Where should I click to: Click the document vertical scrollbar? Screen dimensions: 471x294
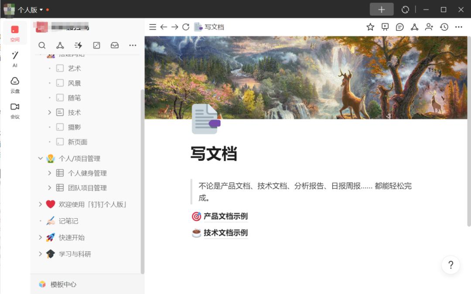(469, 131)
